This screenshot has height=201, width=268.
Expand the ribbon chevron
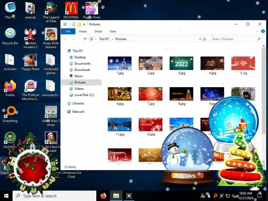coord(257,31)
